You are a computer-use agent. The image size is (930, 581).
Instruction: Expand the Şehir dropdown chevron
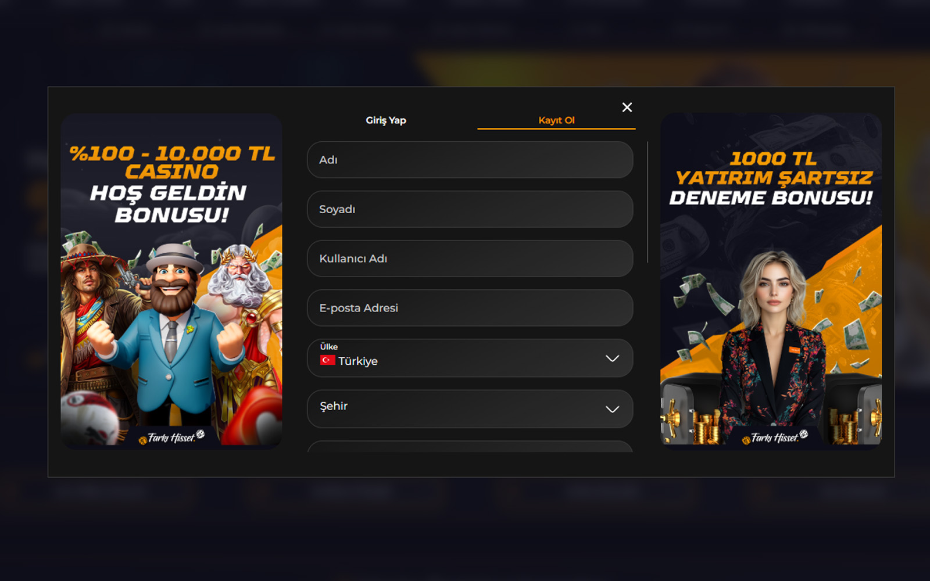pos(612,409)
